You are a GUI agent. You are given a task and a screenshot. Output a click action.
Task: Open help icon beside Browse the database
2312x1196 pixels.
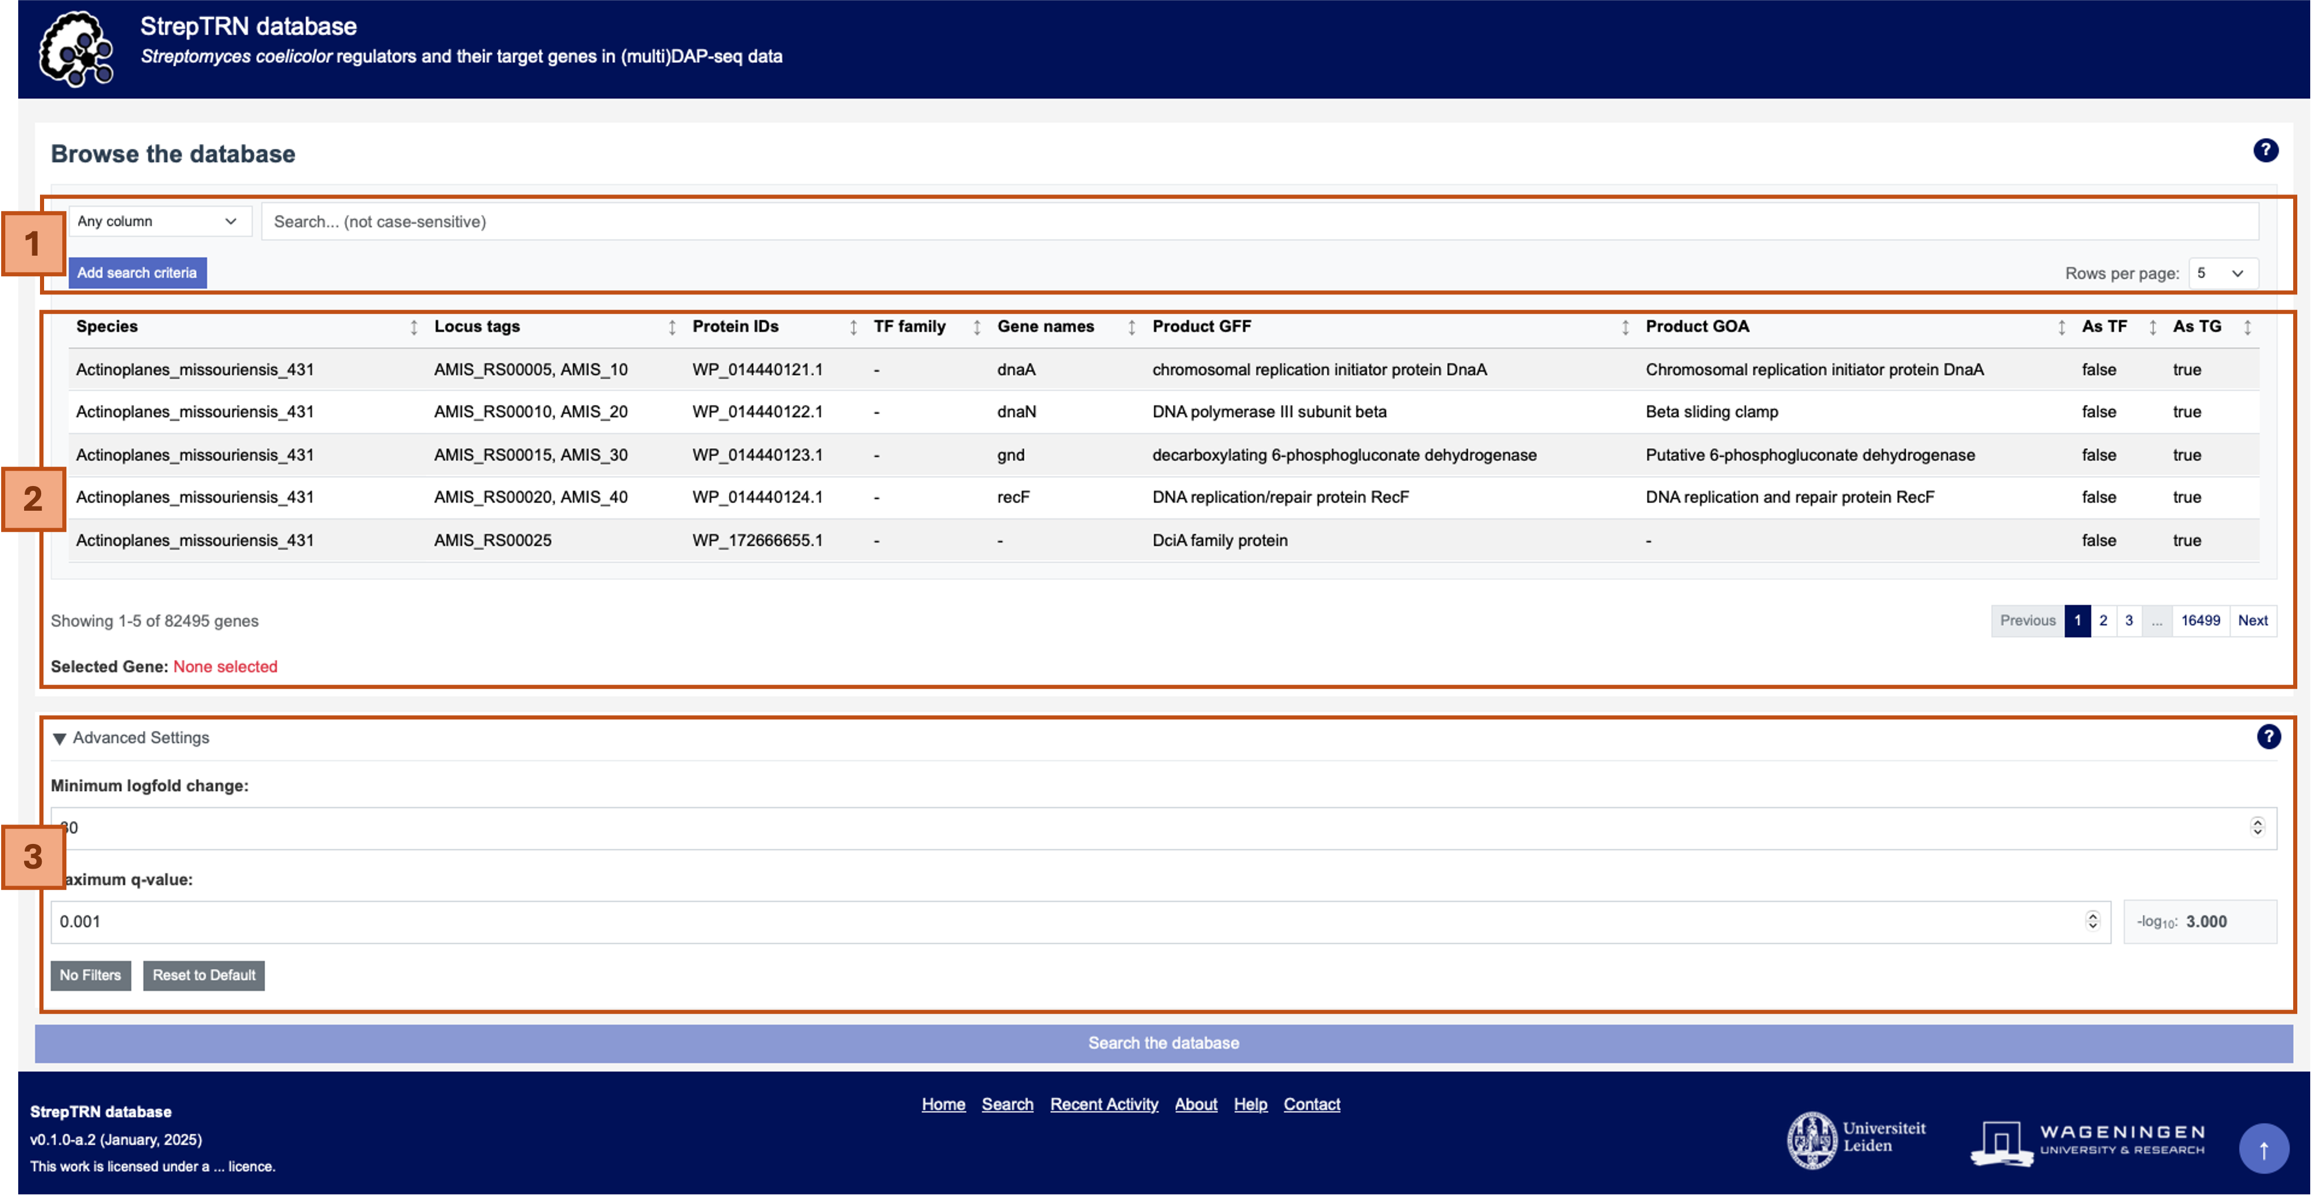tap(2266, 150)
